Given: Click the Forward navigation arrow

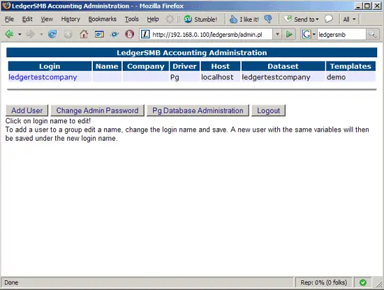Looking at the screenshot, I should point(30,34).
